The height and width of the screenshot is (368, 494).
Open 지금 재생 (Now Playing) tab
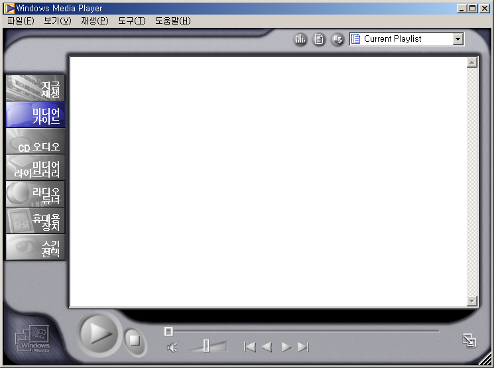click(35, 88)
